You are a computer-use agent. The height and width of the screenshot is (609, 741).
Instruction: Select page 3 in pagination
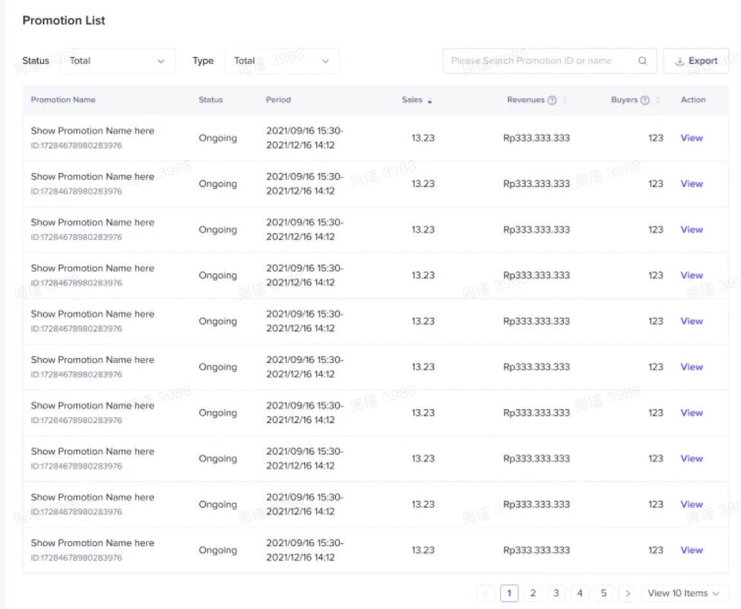(x=556, y=593)
